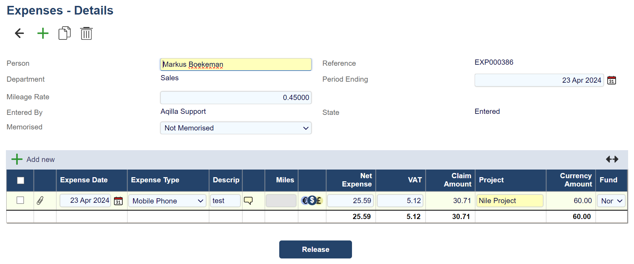Screen dimensions: 634x264
Task: Click the paperclip attachment icon
Action: (x=40, y=201)
